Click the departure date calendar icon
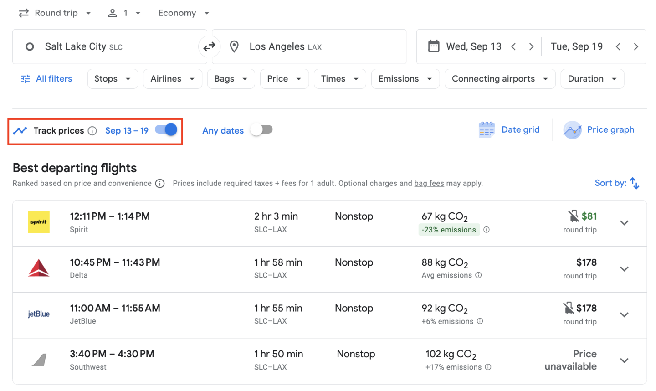Image resolution: width=656 pixels, height=391 pixels. [x=434, y=46]
